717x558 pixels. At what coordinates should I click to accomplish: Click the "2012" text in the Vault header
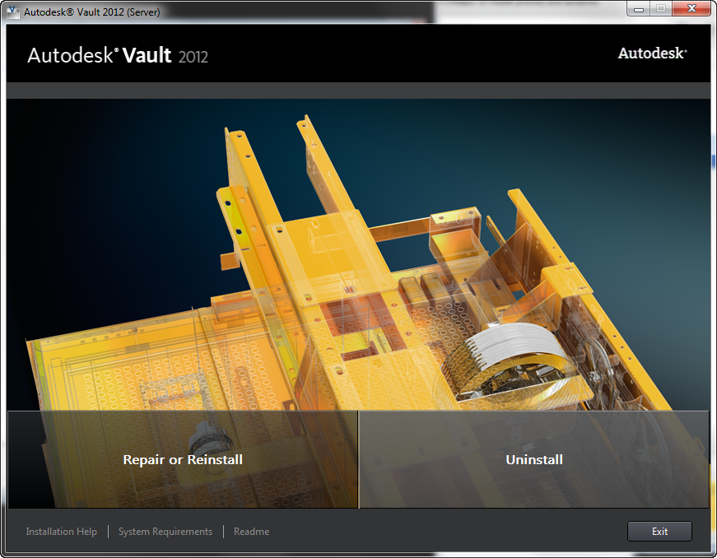tap(192, 58)
